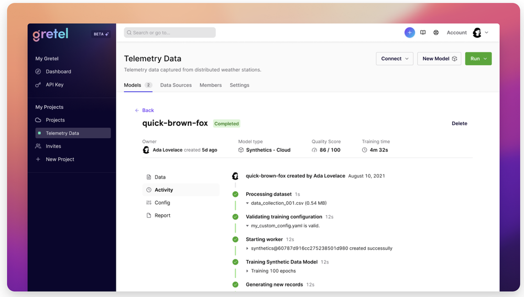Go to Projects in sidebar

point(55,120)
